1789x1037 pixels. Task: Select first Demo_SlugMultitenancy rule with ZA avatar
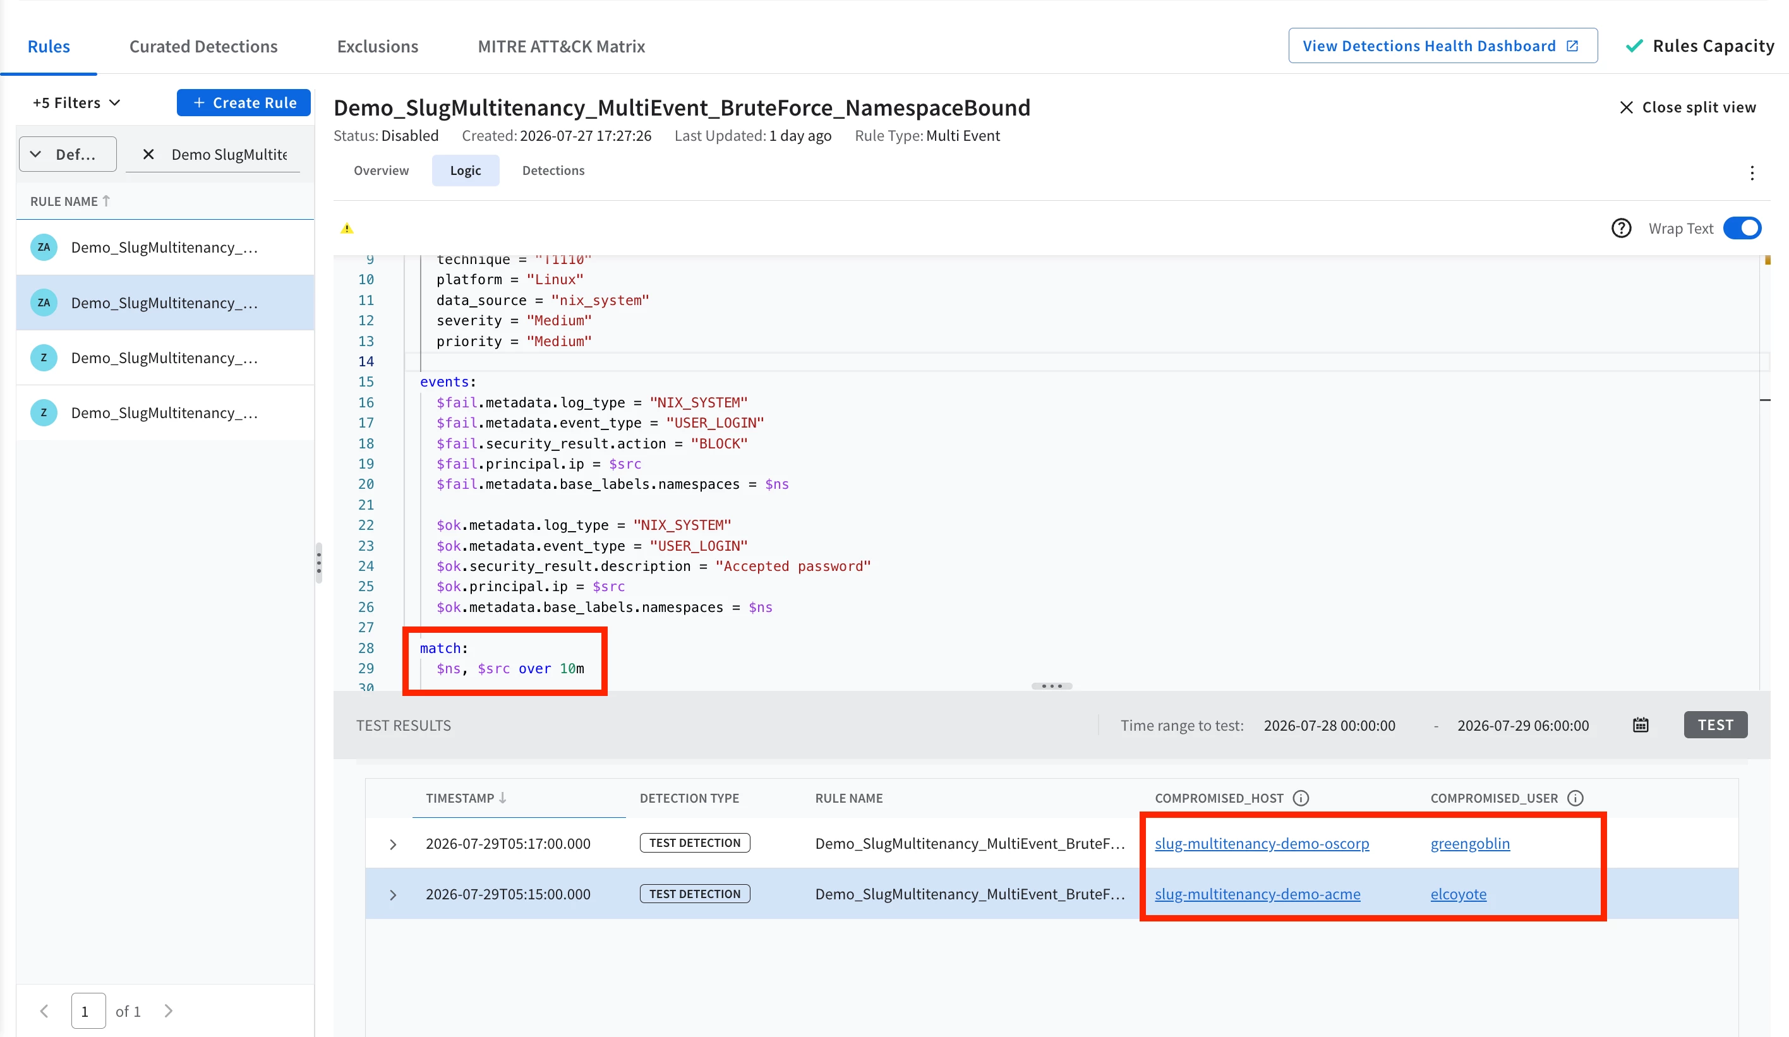[x=165, y=247]
